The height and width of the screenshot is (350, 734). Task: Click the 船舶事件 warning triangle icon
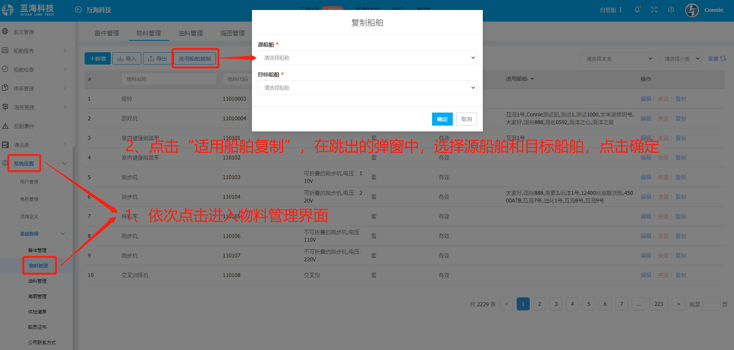[5, 126]
